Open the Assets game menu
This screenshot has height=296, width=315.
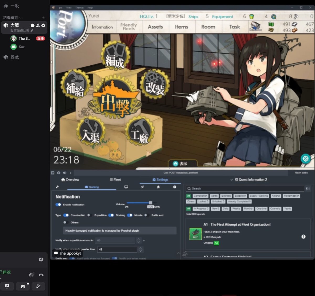[155, 27]
